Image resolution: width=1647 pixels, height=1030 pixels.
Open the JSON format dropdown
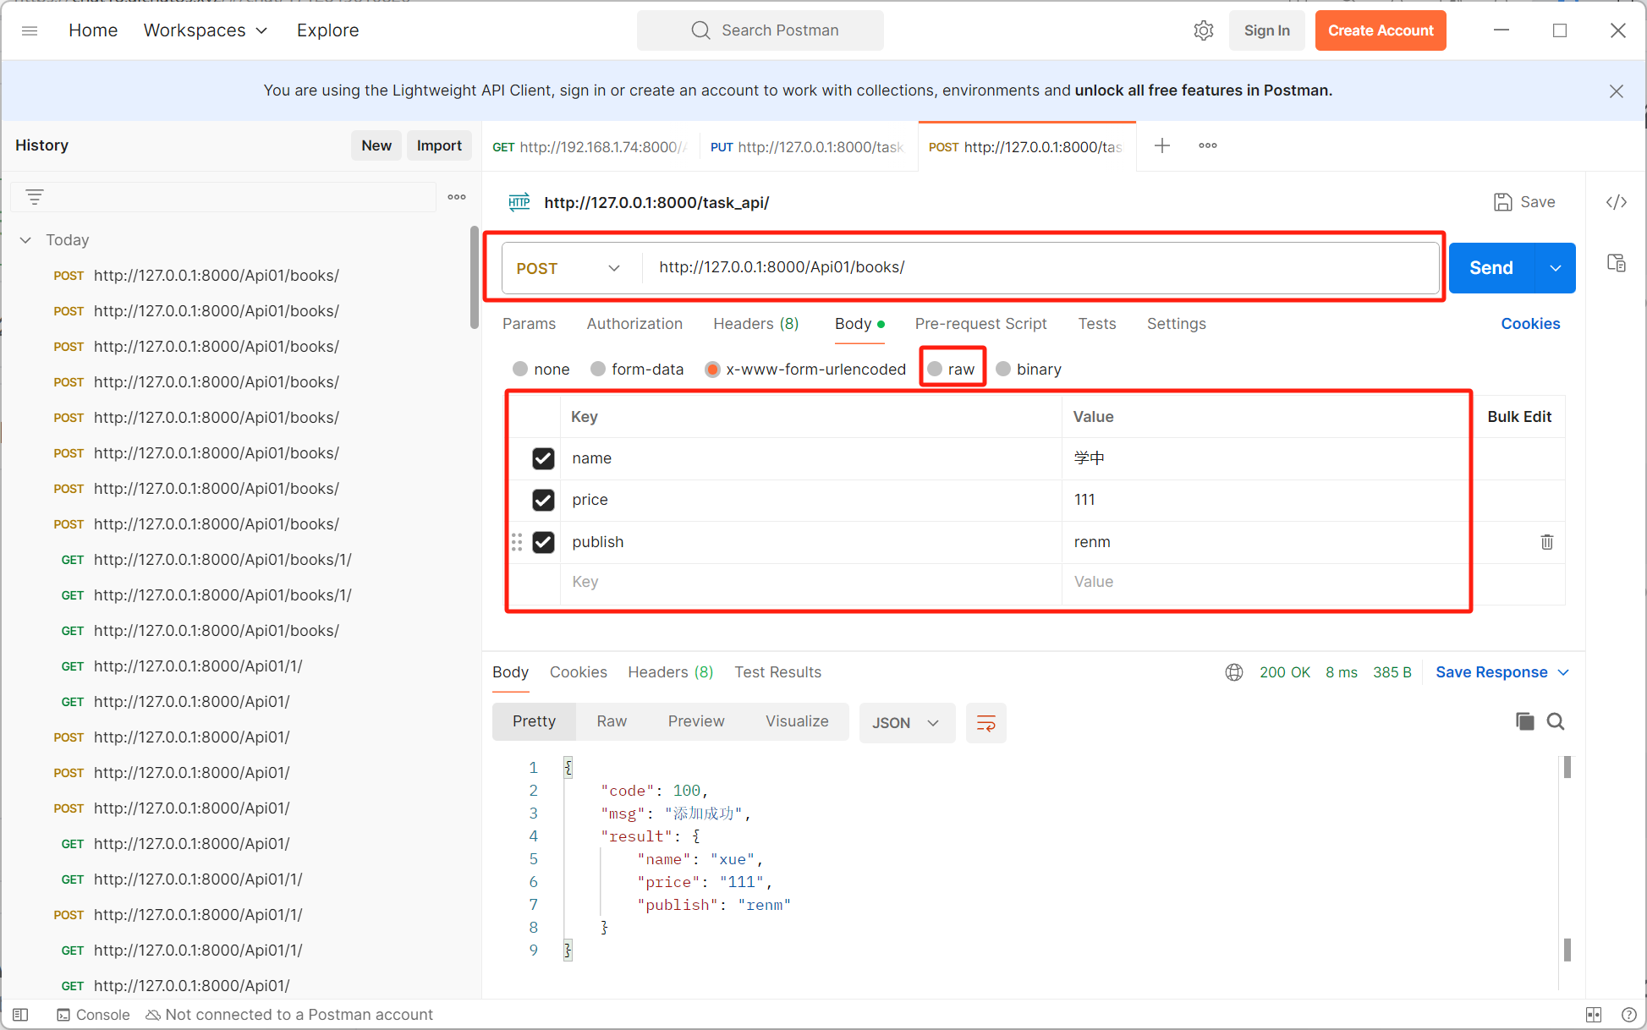click(906, 723)
